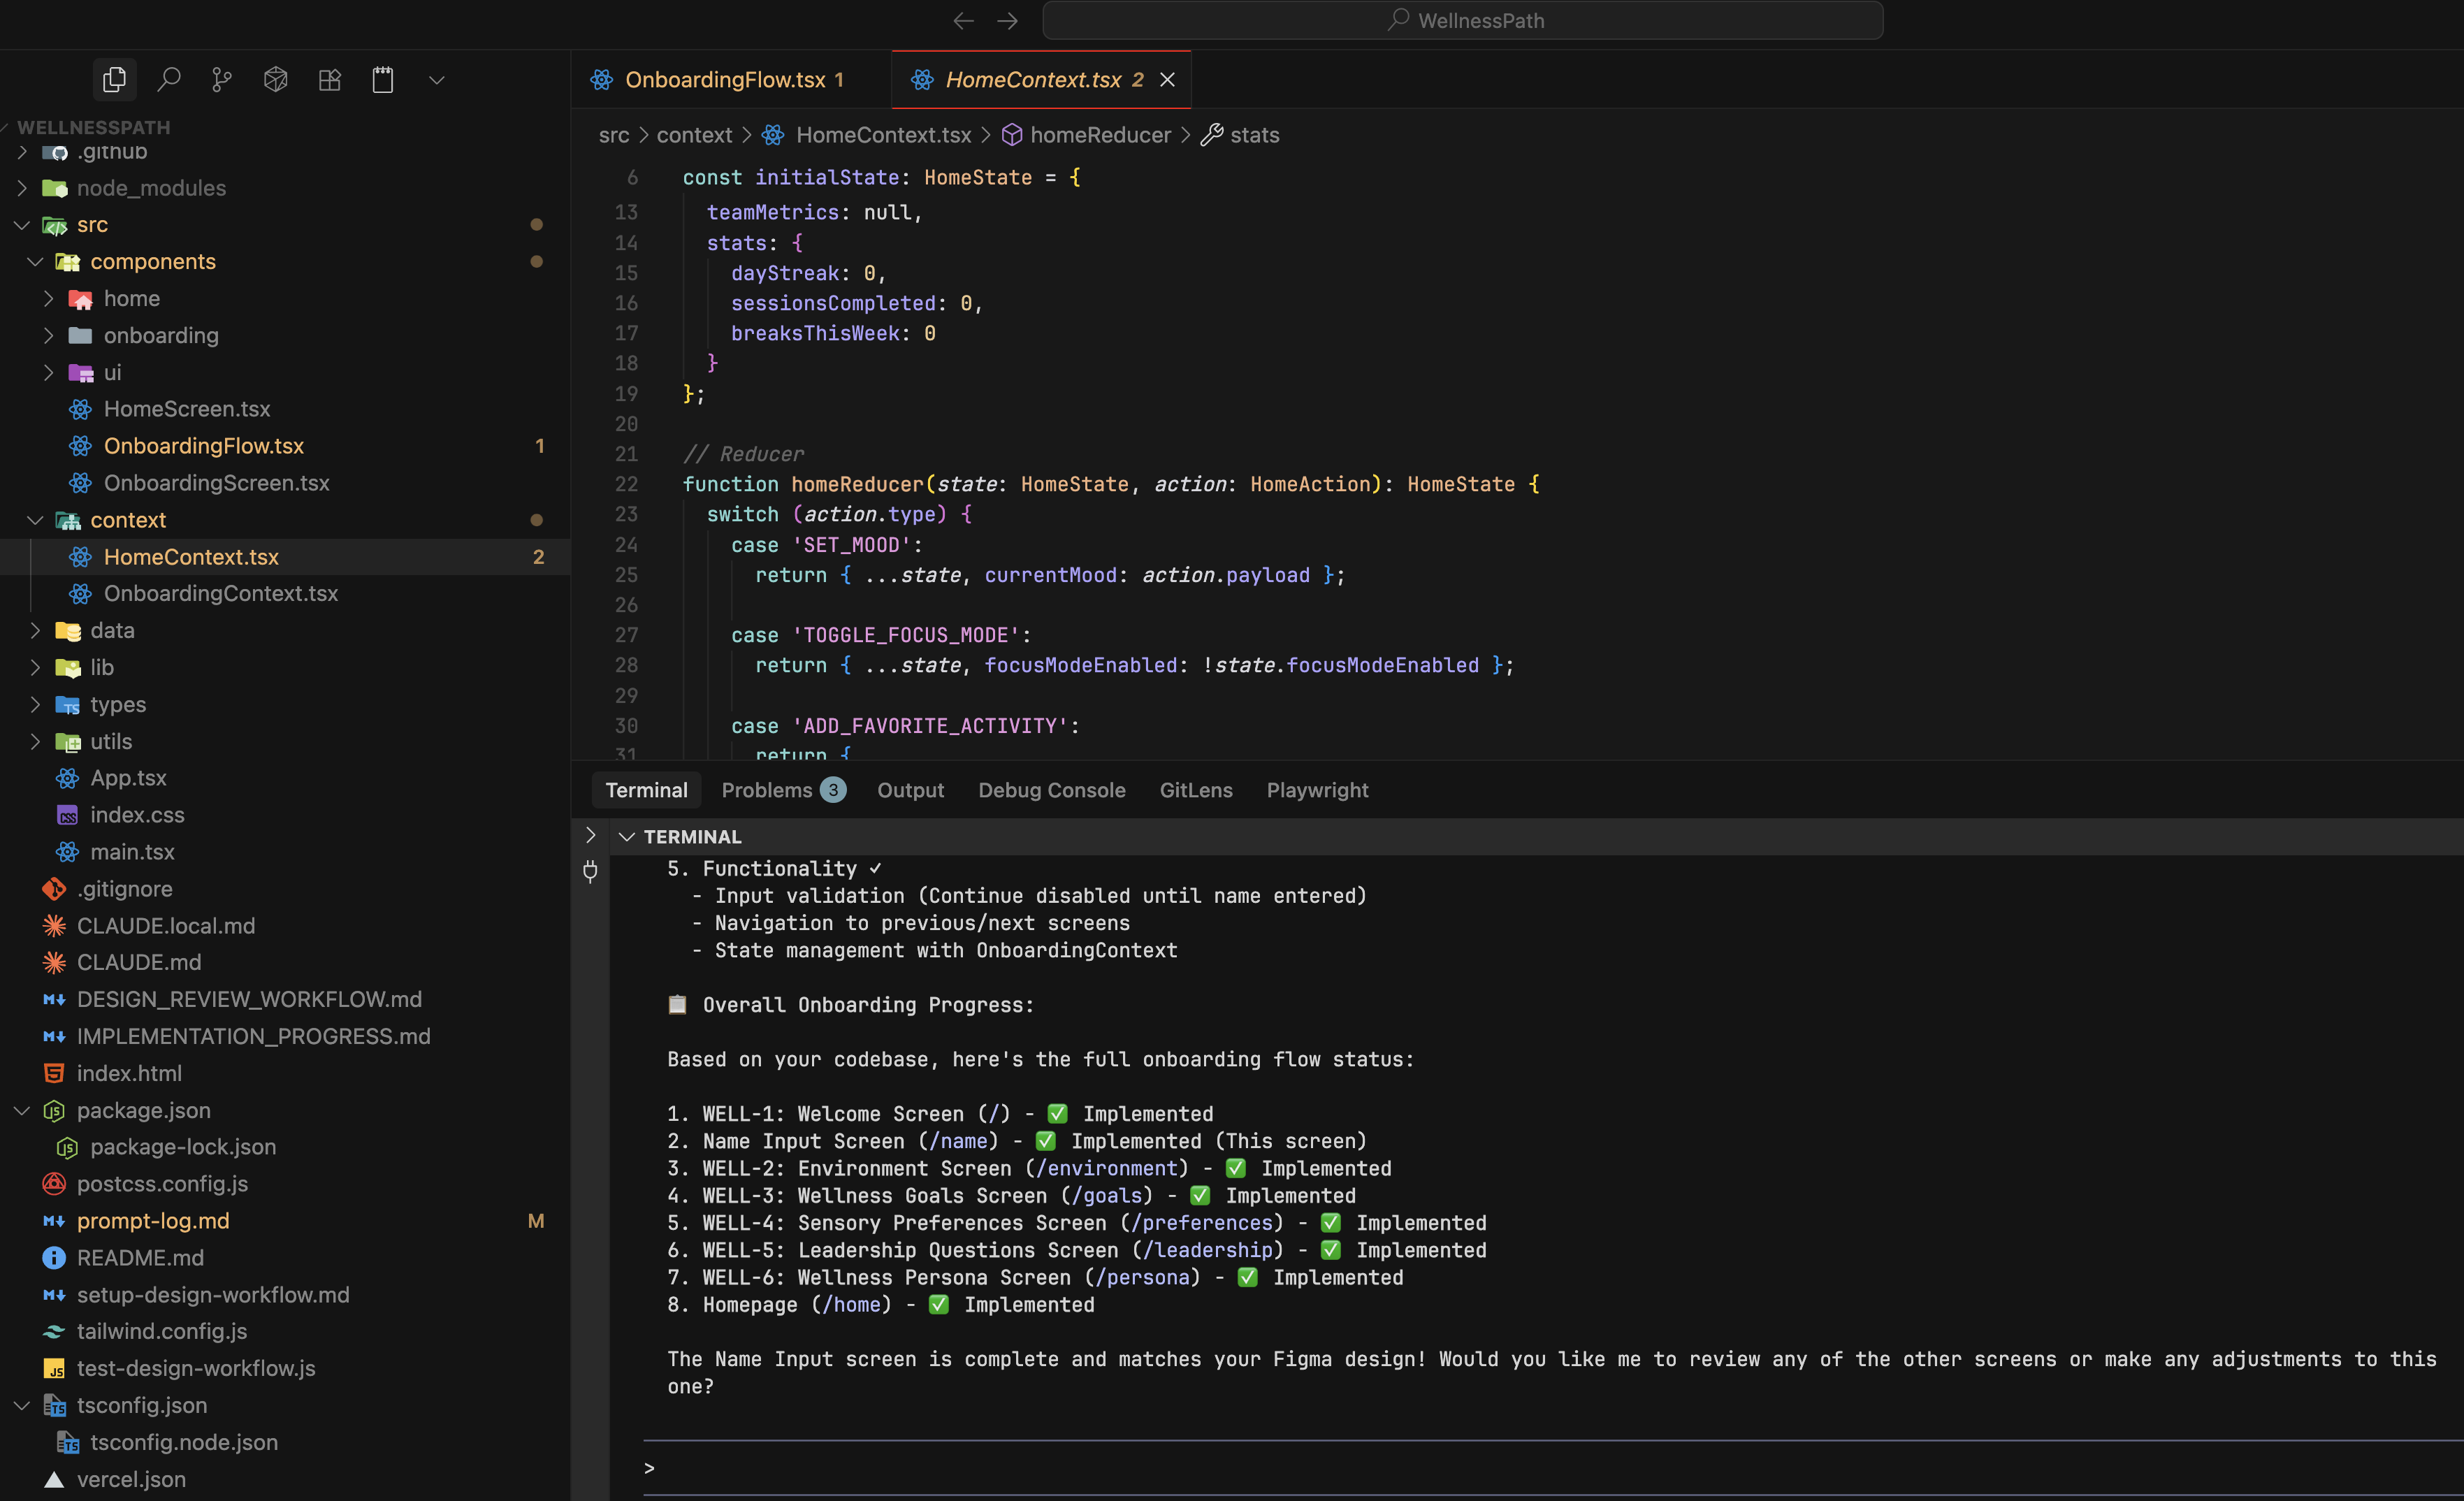This screenshot has height=1501, width=2464.
Task: Open the Explorer view icon
Action: click(x=114, y=79)
